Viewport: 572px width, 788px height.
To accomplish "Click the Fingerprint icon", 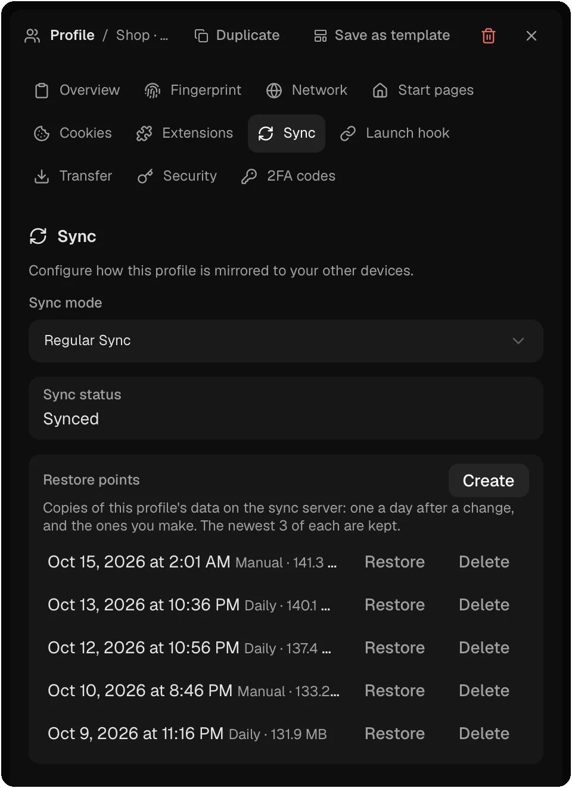I will click(153, 91).
